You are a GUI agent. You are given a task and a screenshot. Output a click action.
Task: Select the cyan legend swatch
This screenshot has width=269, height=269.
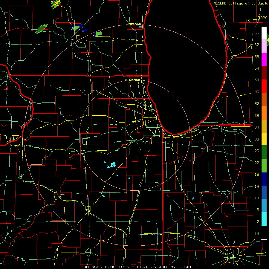tap(264, 219)
